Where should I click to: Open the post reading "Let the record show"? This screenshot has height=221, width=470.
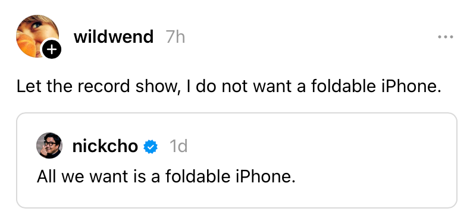click(x=229, y=87)
